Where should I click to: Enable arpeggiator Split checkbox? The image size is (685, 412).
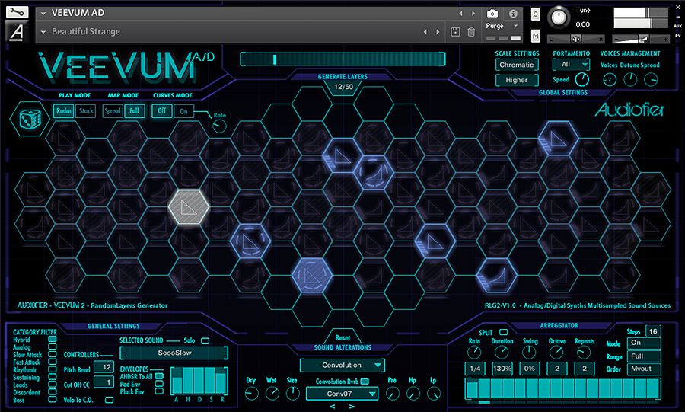(x=503, y=332)
